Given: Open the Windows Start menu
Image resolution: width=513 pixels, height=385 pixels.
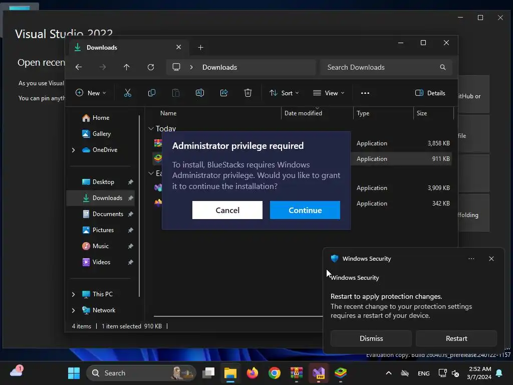Looking at the screenshot, I should pos(74,373).
